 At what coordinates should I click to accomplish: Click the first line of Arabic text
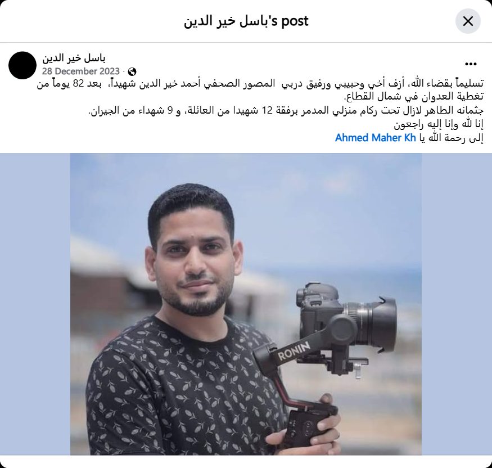260,84
